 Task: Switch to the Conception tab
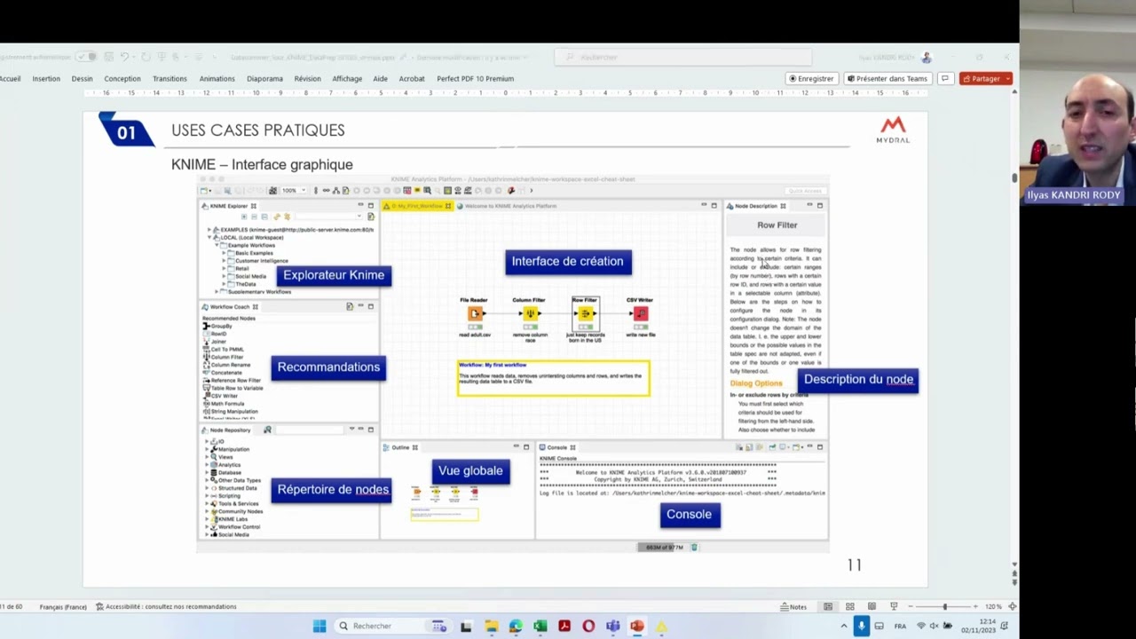pyautogui.click(x=122, y=78)
